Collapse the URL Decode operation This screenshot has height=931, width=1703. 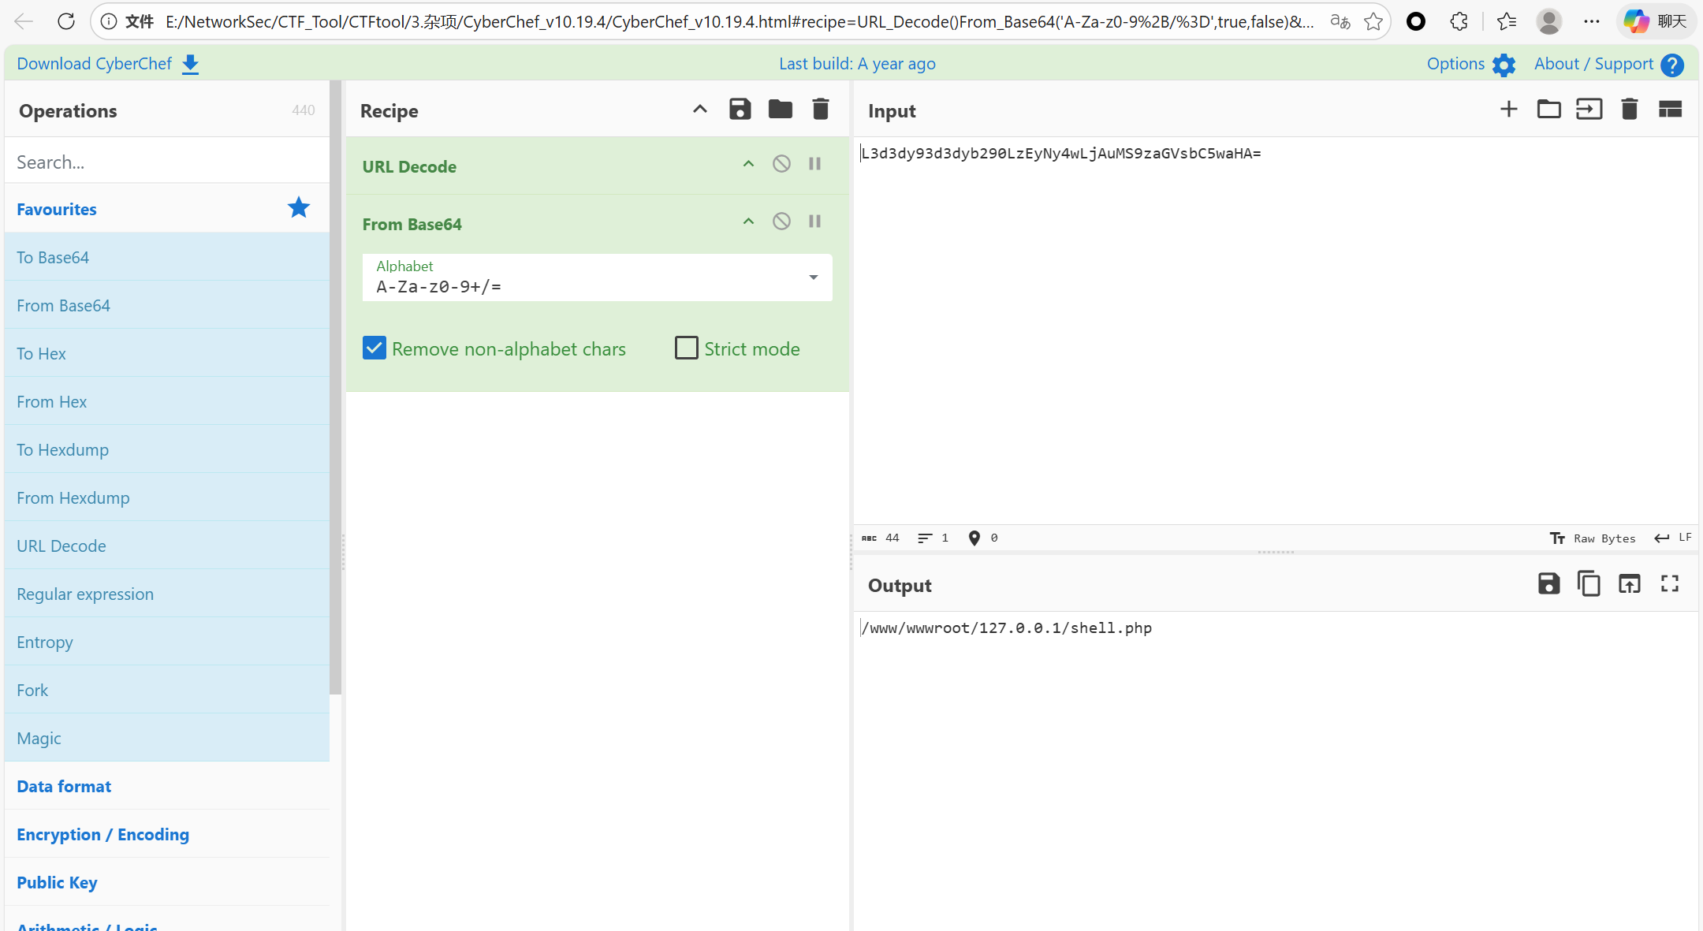click(748, 164)
